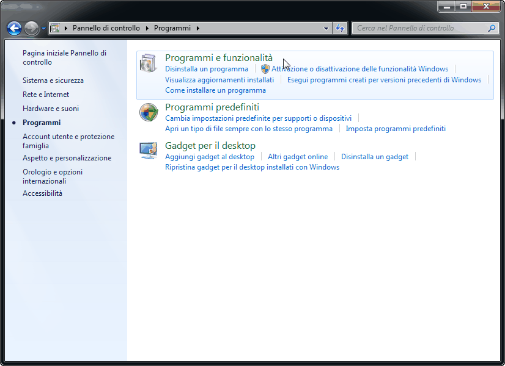505x366 pixels.
Task: Click Cambia impostazioni predefinite per supporti o dispositivi
Action: (258, 118)
